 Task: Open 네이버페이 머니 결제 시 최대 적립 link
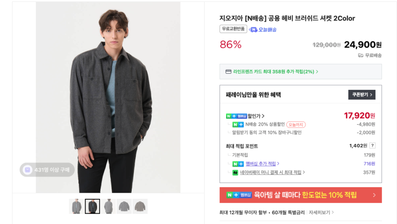272,173
